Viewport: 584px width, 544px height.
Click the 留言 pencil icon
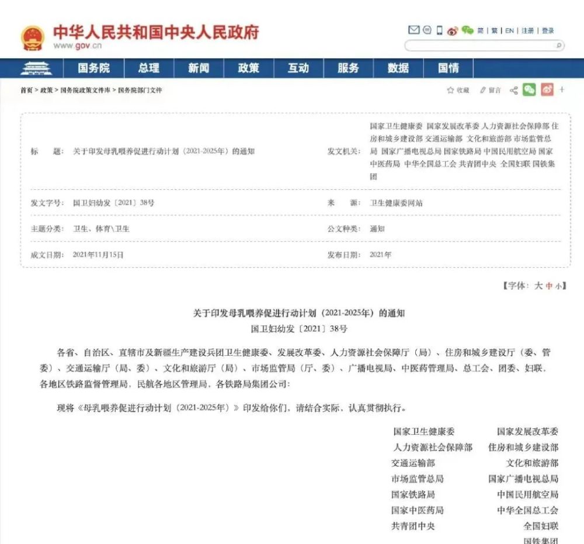coord(483,90)
